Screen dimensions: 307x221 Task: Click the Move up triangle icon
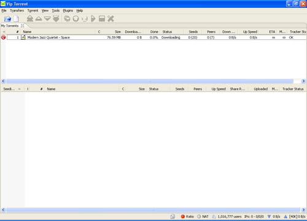tap(39, 18)
